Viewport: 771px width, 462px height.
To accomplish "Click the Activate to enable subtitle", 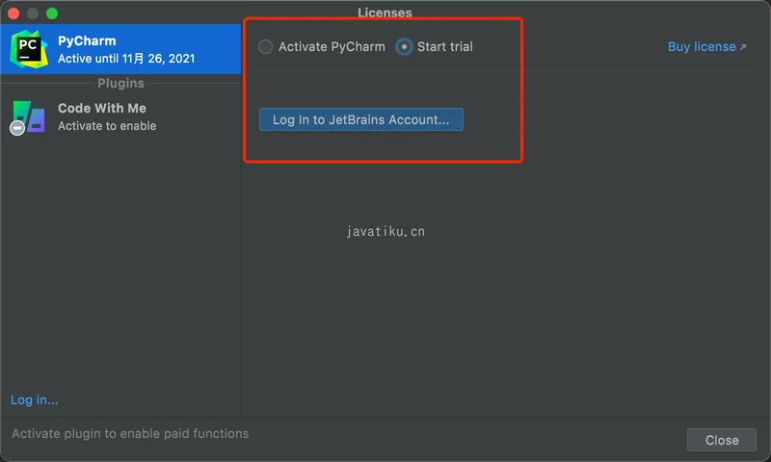I will click(x=107, y=126).
